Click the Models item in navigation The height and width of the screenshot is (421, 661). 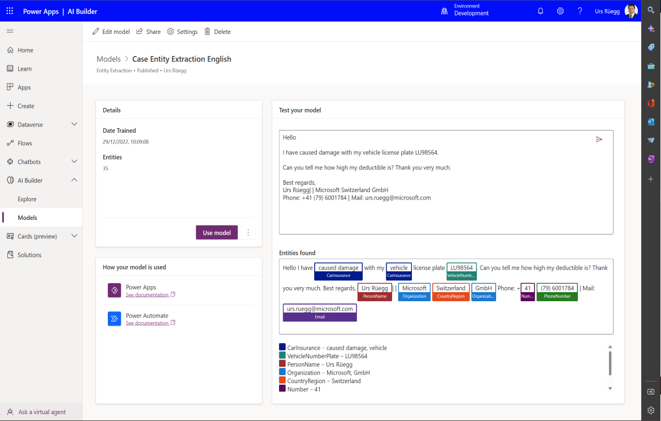41,218
